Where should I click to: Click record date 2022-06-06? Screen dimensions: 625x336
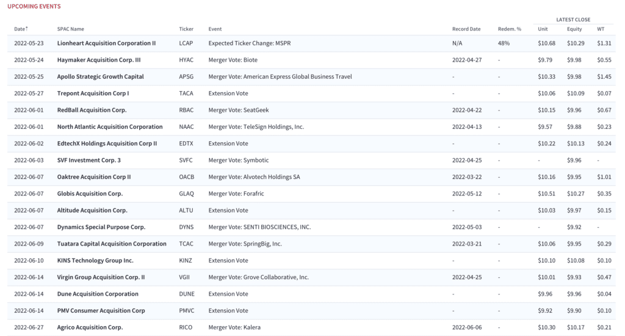click(467, 327)
